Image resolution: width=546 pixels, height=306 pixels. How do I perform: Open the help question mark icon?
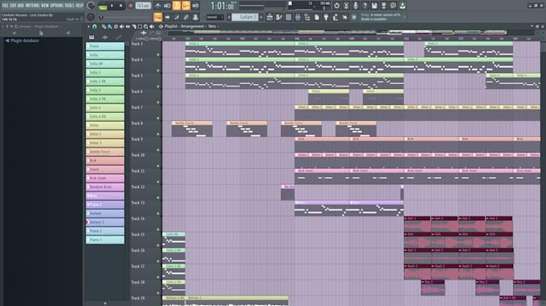365,6
